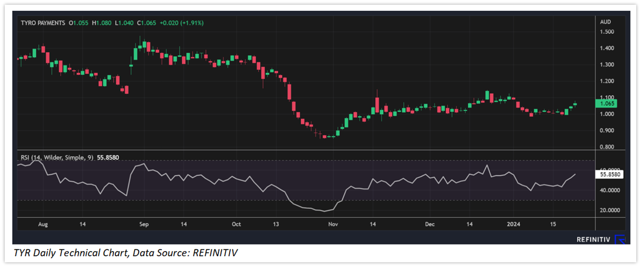Click the 0.900 price axis label
641x267 pixels.
607,130
